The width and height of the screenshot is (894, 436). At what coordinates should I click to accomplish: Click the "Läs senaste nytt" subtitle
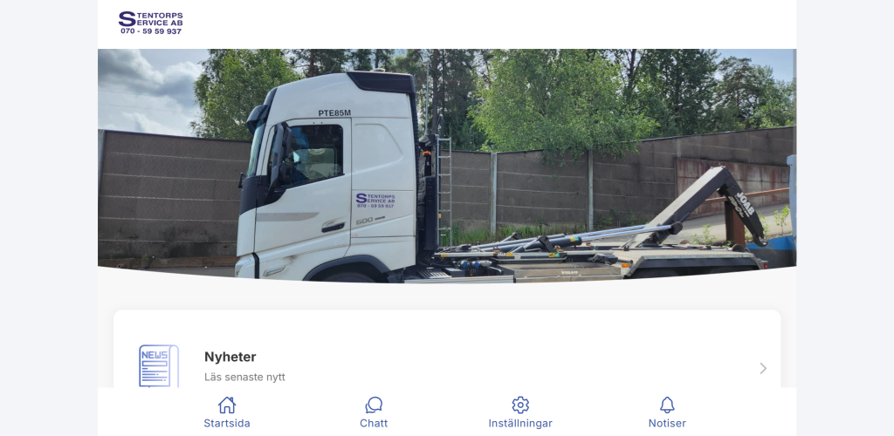pos(244,377)
